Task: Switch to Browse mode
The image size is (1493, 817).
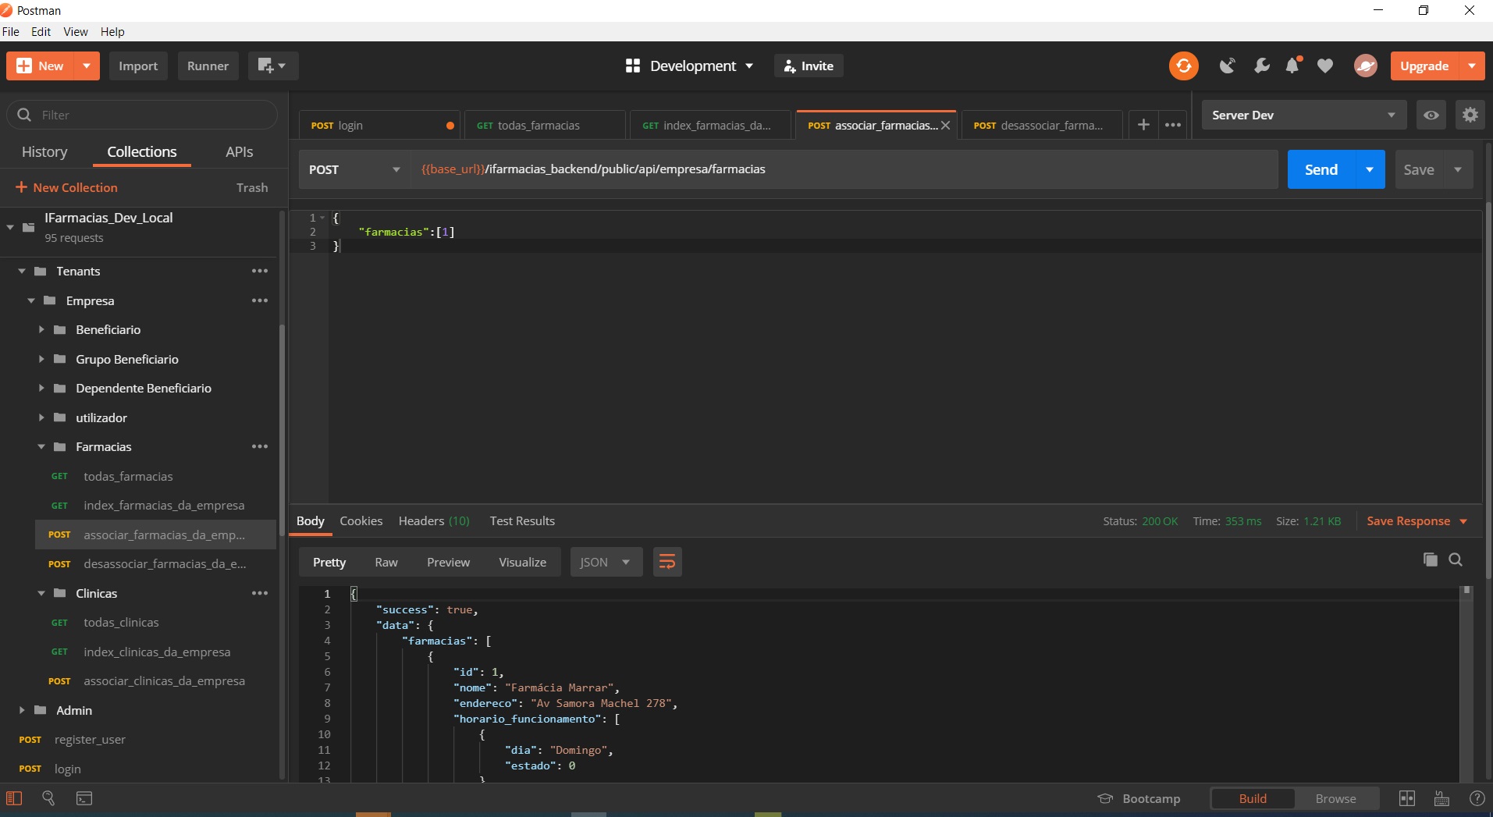Action: pos(1335,798)
